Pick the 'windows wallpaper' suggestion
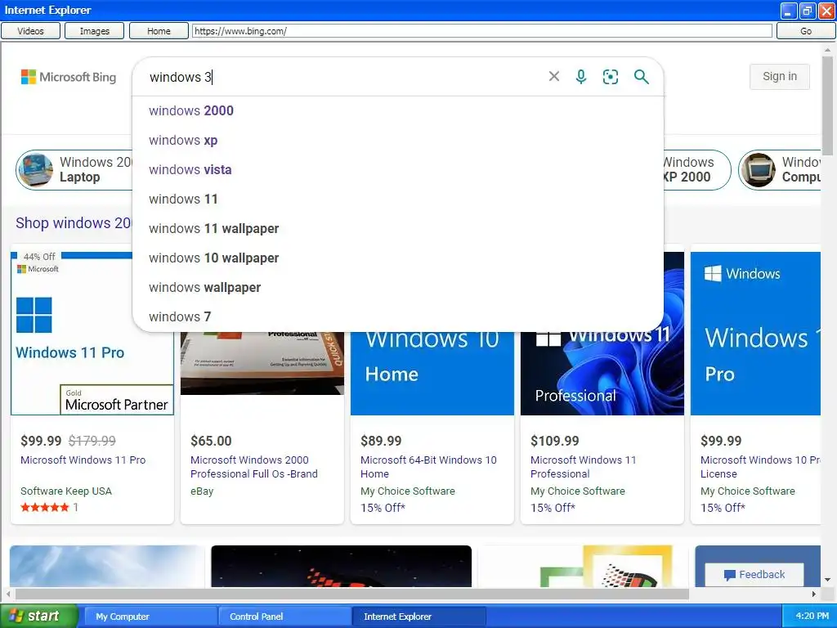 coord(398,287)
